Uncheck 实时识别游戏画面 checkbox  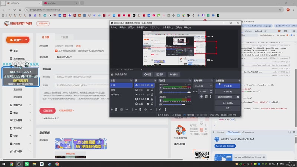56,51
